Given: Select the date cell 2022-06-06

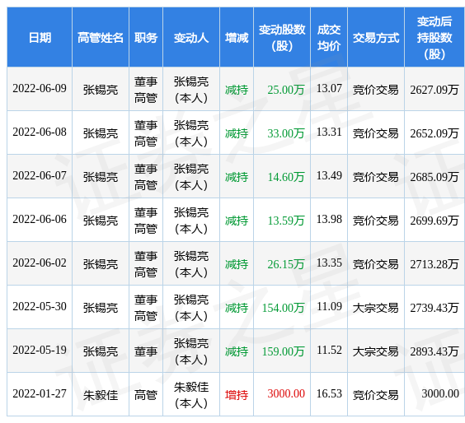Looking at the screenshot, I should coord(40,219).
